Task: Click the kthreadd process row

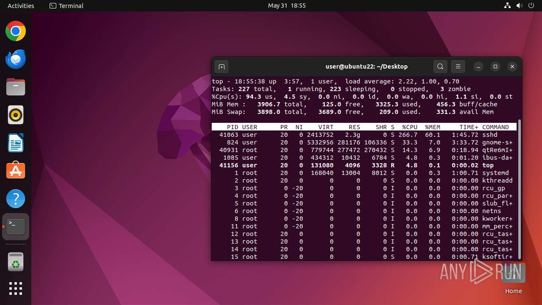Action: [364, 180]
